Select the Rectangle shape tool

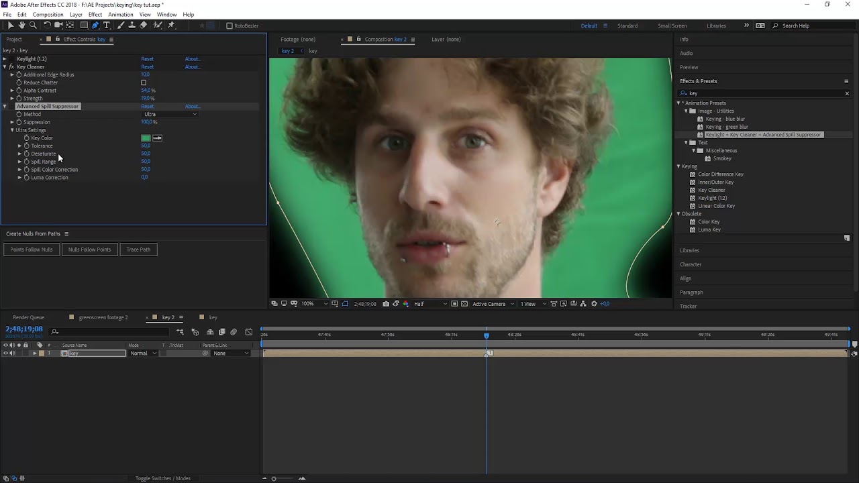pos(84,25)
